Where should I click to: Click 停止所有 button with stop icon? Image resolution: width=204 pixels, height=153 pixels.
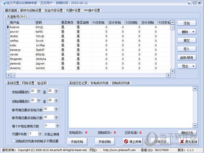(133, 142)
